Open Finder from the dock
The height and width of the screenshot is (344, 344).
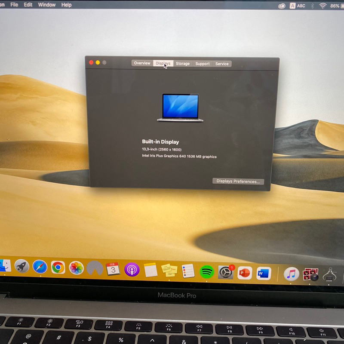5,265
